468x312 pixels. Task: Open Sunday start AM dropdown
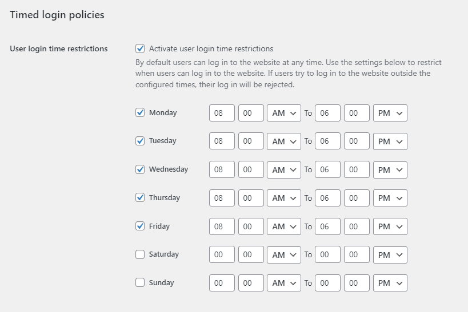tap(284, 283)
